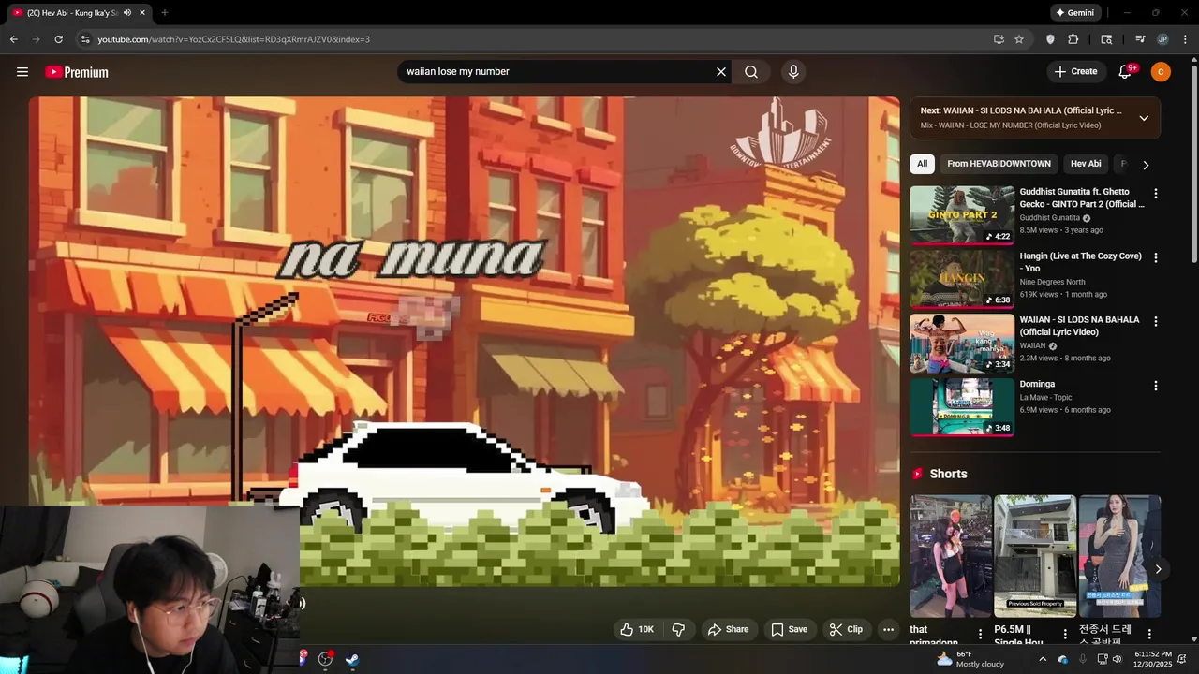Click the search magnifier button
1199x674 pixels.
click(x=751, y=72)
